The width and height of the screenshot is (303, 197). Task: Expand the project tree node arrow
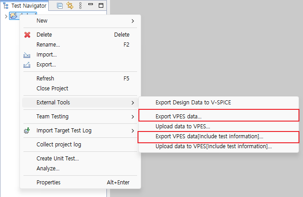[6, 16]
